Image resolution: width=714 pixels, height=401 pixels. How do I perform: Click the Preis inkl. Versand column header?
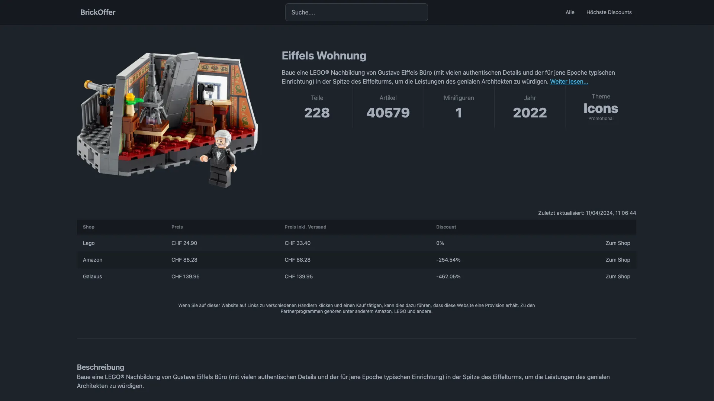coord(305,227)
